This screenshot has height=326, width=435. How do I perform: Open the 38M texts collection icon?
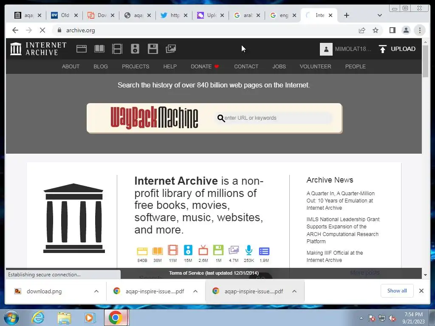coord(157,251)
